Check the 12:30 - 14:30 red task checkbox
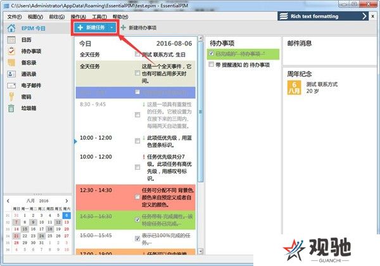The image size is (380, 266). pyautogui.click(x=137, y=197)
